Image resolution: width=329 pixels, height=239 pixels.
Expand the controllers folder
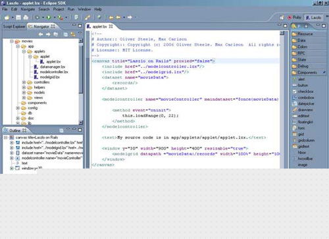24,82
